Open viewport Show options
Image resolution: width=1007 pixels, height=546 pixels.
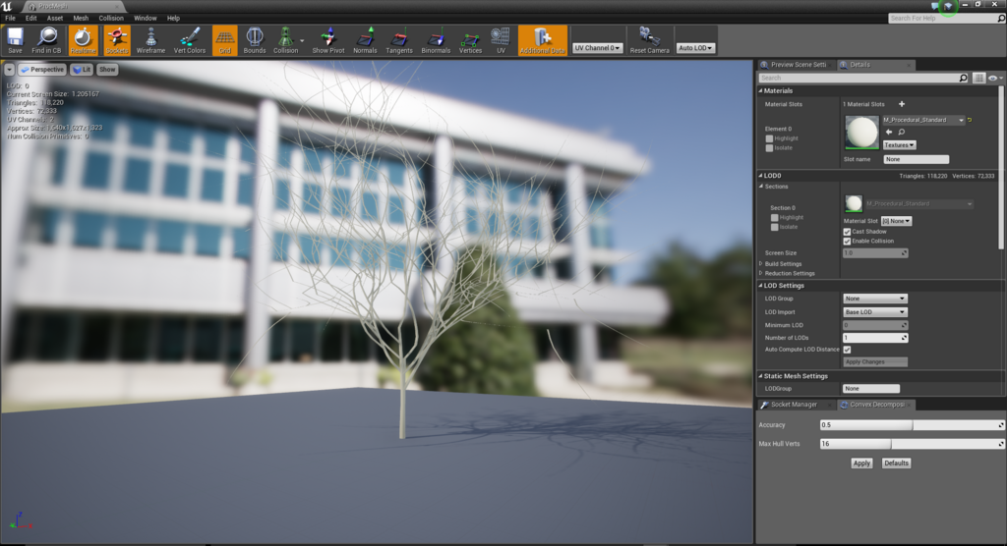point(107,70)
